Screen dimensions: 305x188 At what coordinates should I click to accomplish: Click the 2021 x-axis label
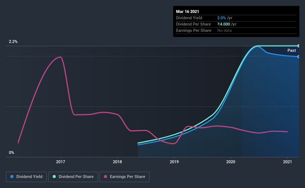click(x=288, y=162)
